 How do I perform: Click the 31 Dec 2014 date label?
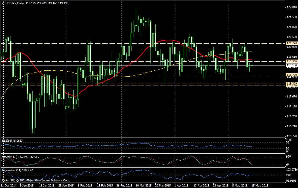[8, 186]
